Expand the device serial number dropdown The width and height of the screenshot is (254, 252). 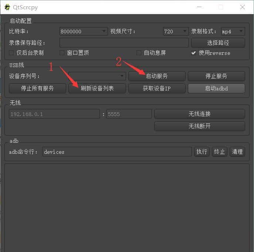97,76
